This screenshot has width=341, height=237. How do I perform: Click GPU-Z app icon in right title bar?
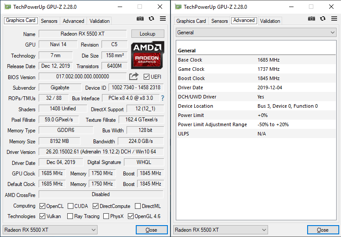click(x=178, y=7)
